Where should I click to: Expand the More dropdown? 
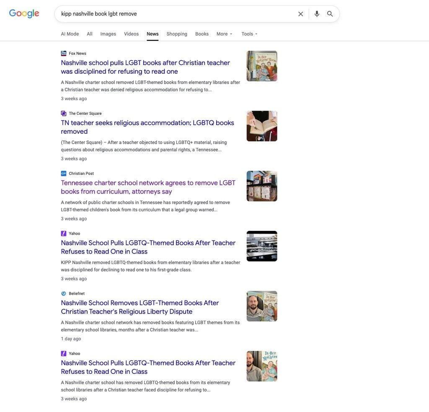(x=225, y=34)
